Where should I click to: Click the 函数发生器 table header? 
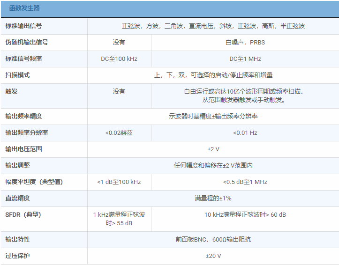click(24, 8)
